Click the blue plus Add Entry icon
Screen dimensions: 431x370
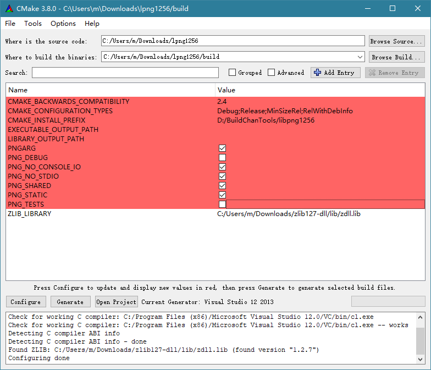click(317, 73)
